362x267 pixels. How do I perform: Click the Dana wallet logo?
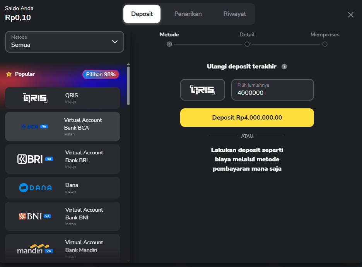pyautogui.click(x=35, y=188)
